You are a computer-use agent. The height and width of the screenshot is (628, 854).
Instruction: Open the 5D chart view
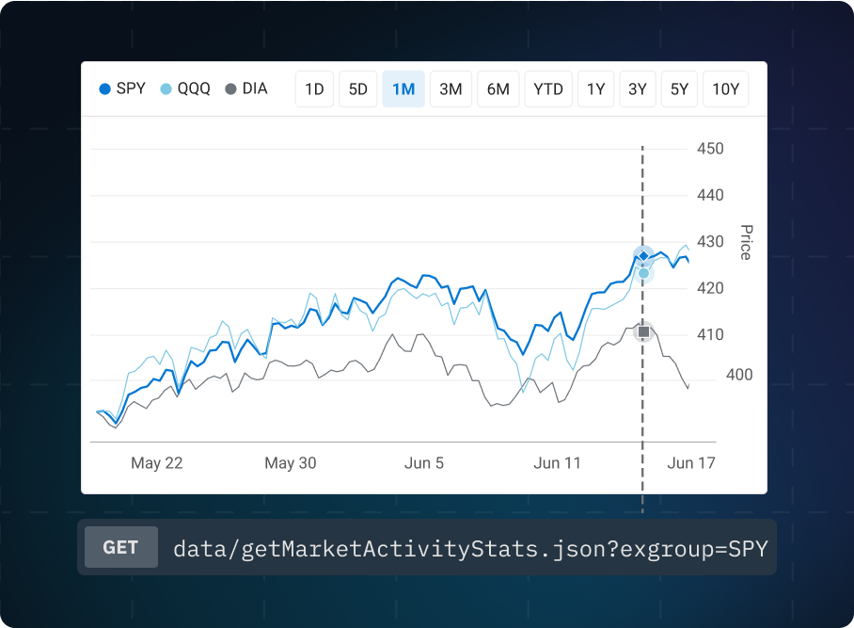[358, 89]
